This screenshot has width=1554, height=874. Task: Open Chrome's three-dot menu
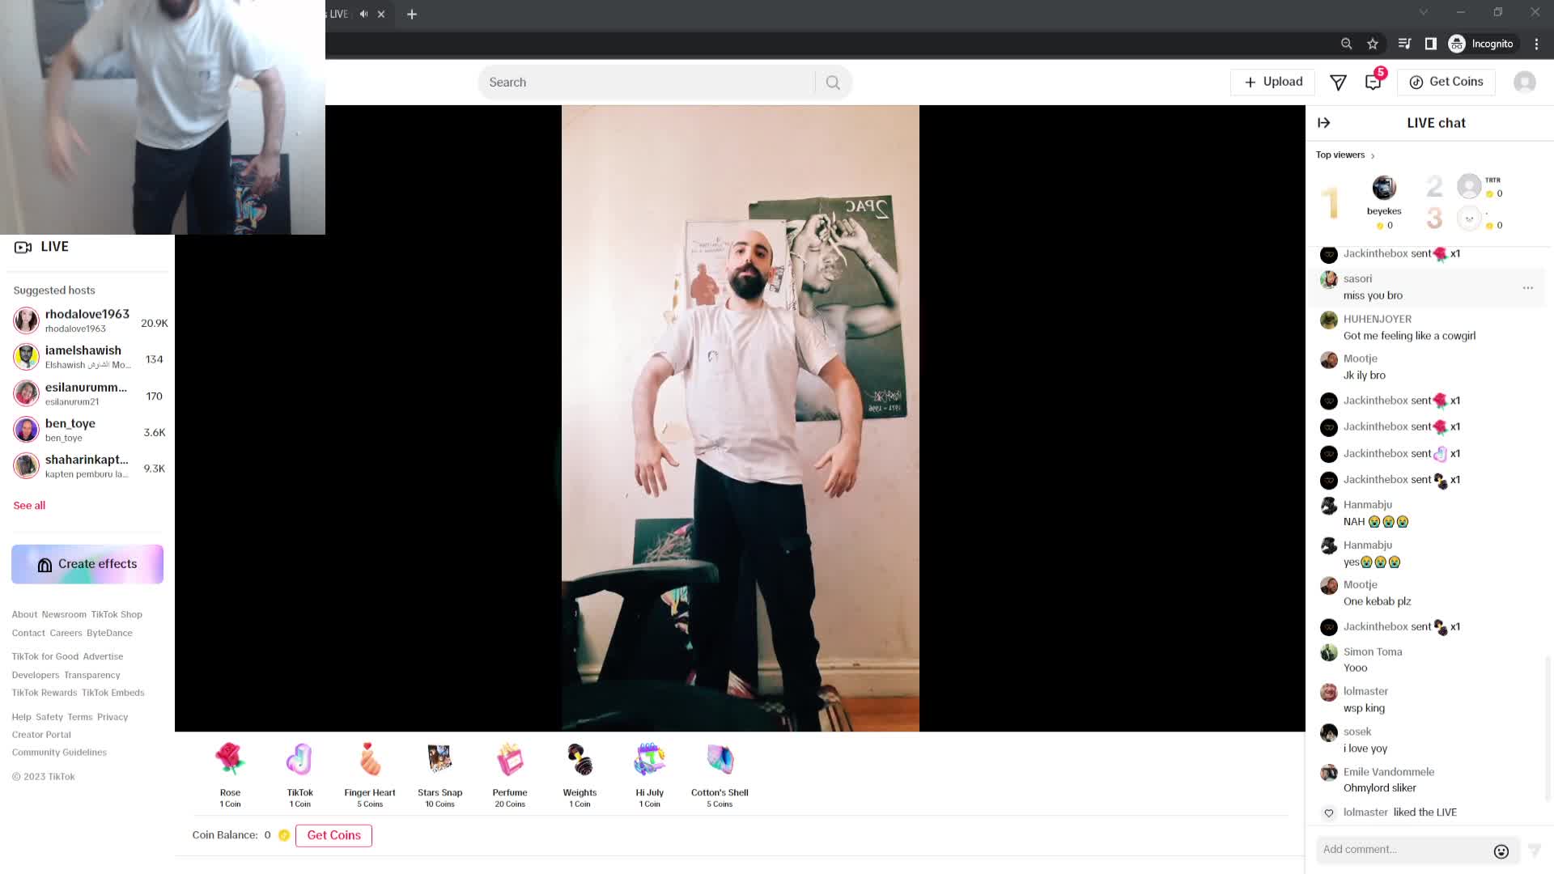coord(1536,44)
